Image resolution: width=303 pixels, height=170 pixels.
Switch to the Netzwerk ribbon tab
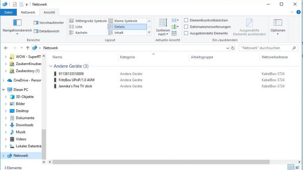pos(28,12)
